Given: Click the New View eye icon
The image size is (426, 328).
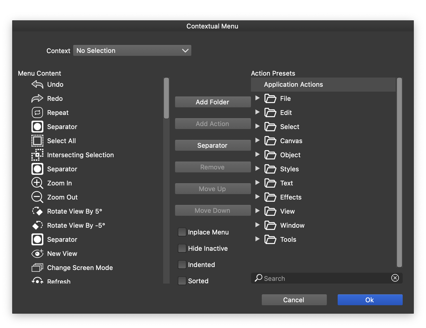Looking at the screenshot, I should 37,254.
